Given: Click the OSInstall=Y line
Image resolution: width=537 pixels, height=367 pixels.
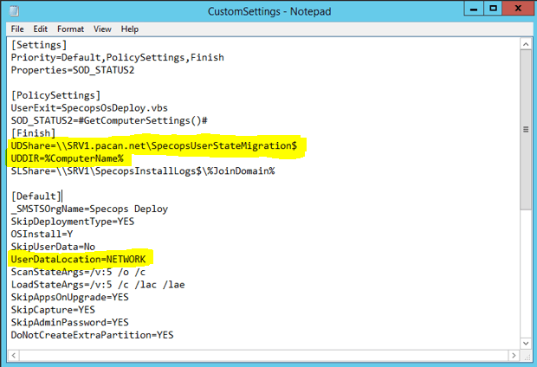Looking at the screenshot, I should pos(42,235).
